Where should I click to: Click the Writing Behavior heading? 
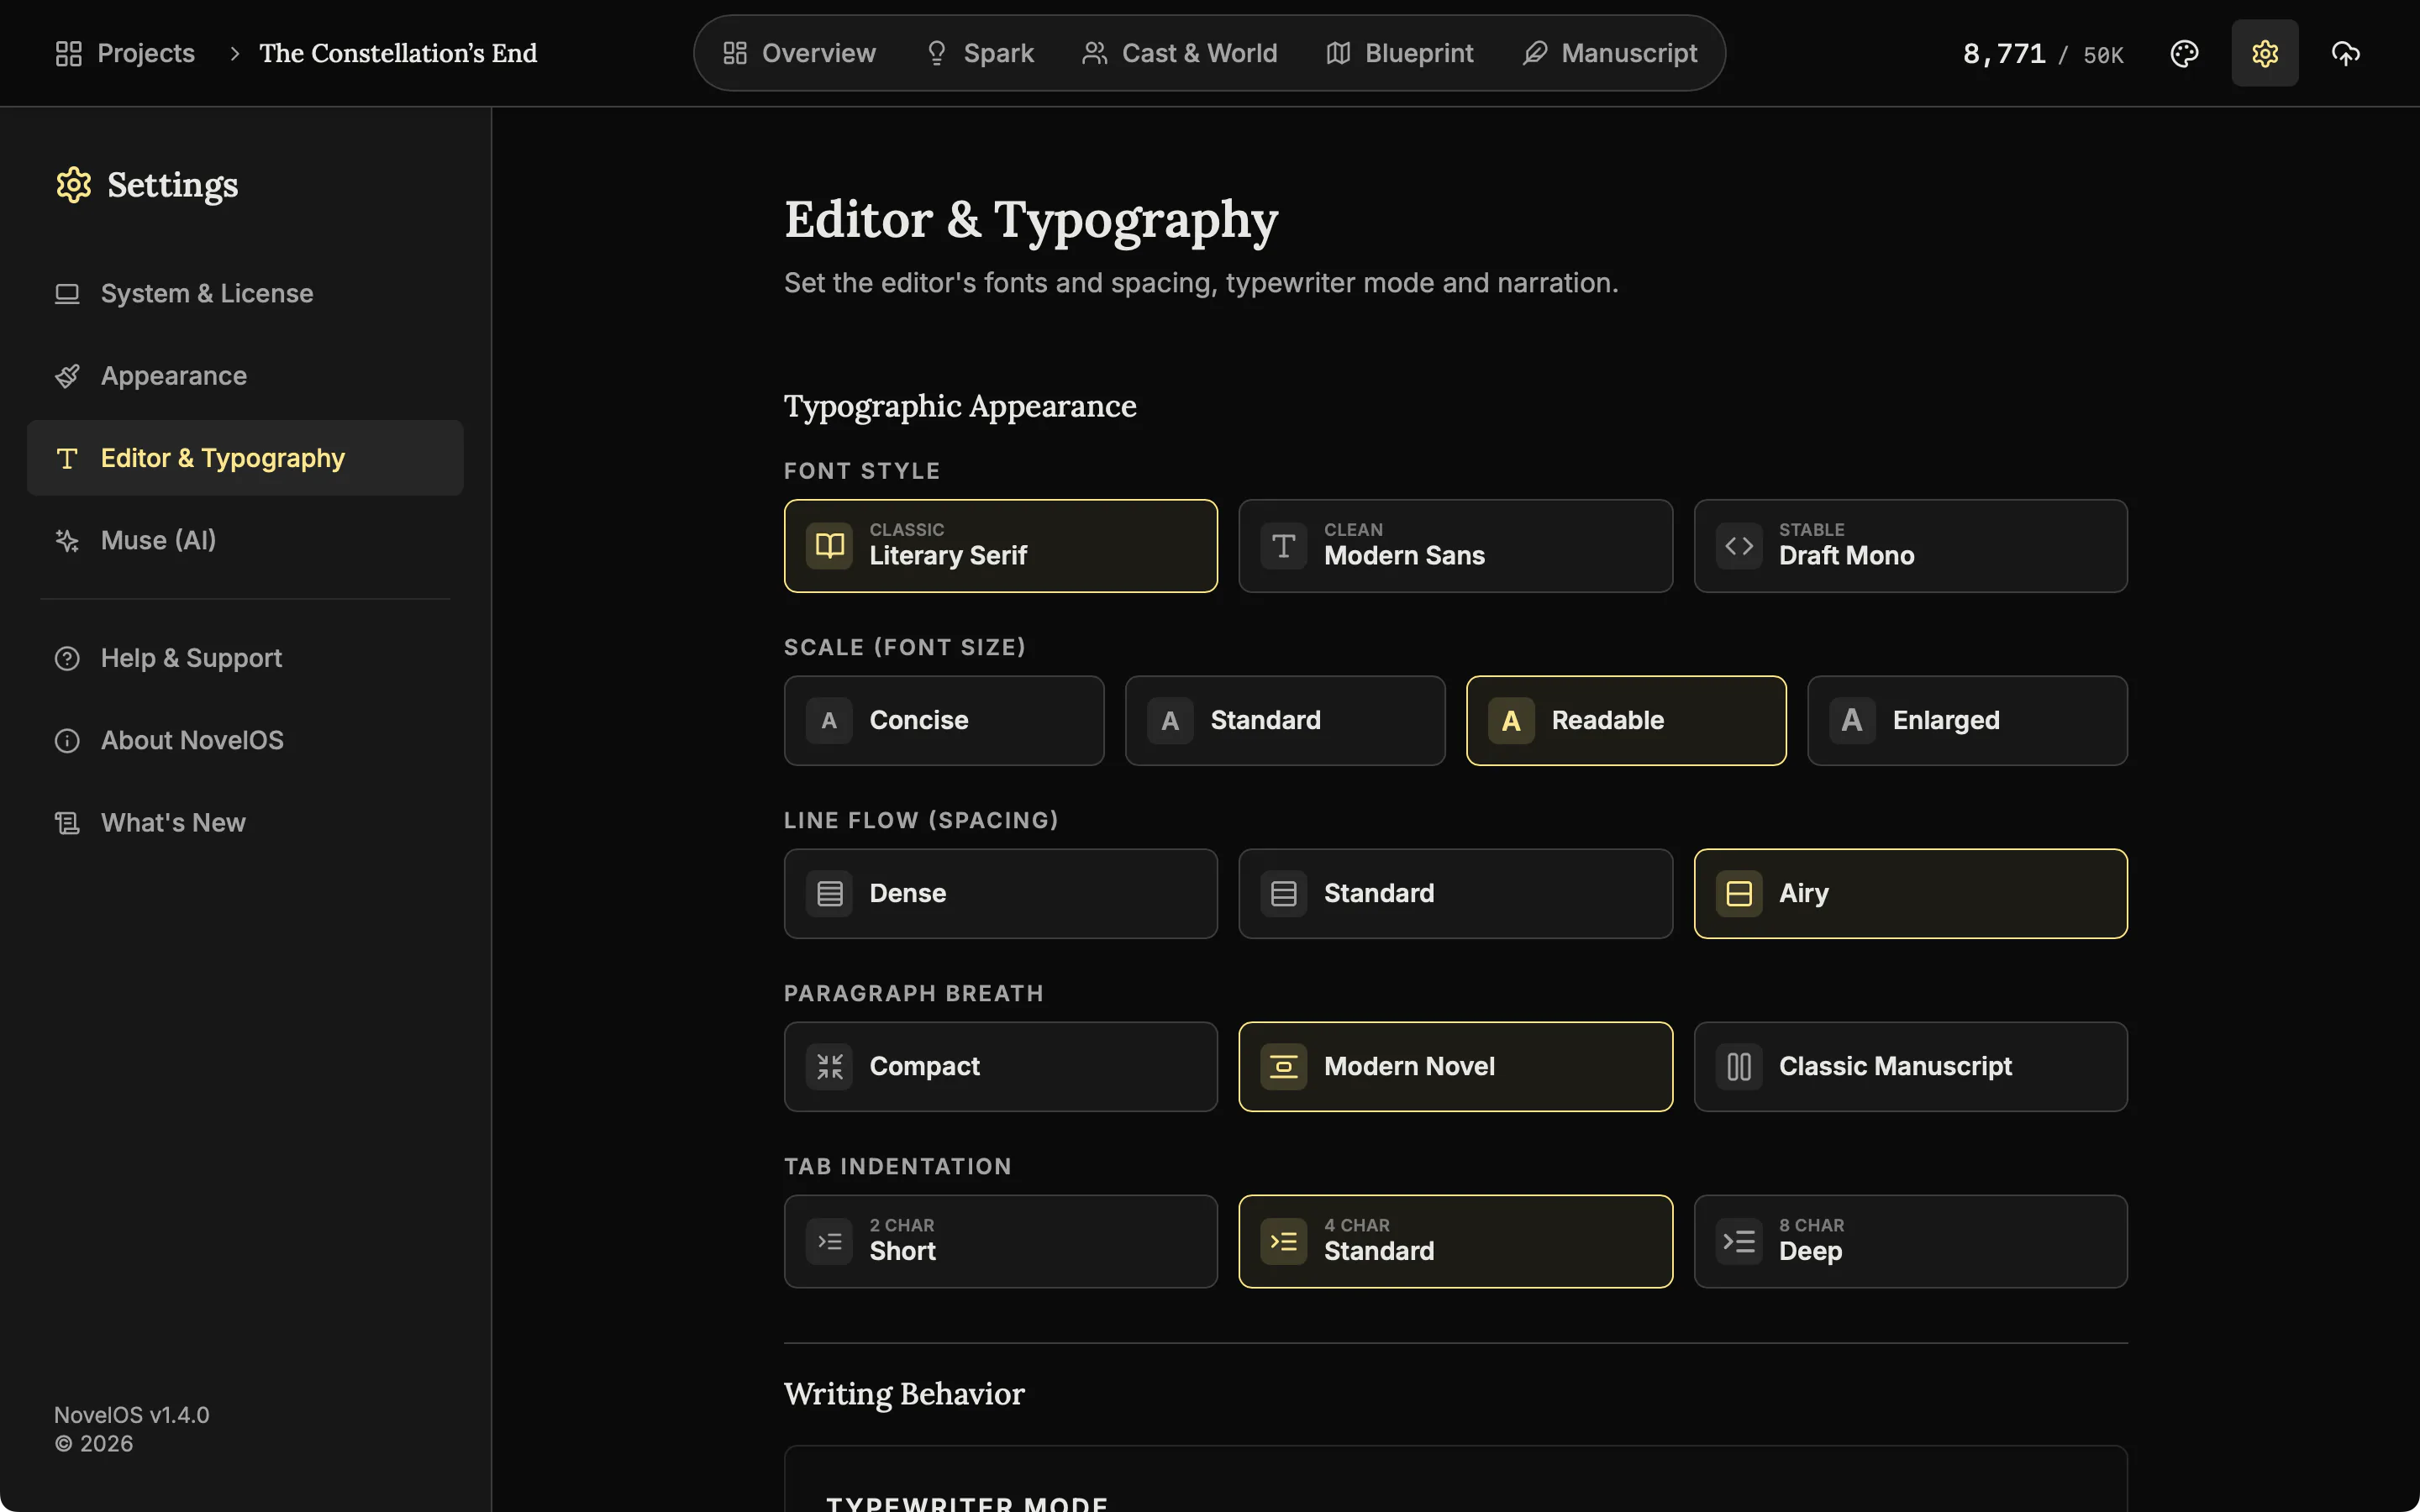click(904, 1394)
